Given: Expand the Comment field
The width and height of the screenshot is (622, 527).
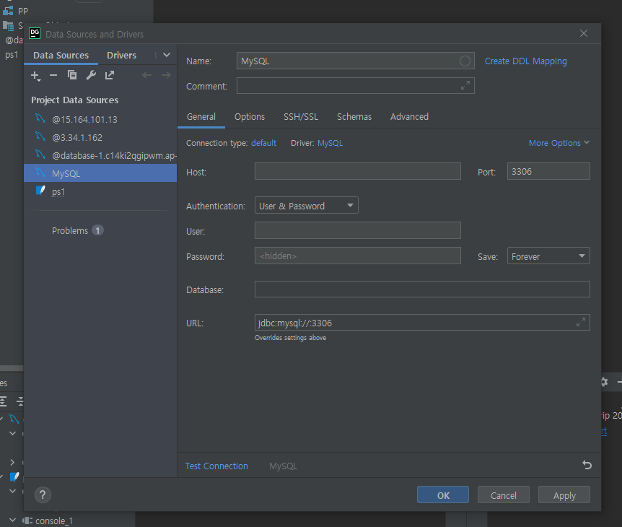Looking at the screenshot, I should [x=465, y=85].
